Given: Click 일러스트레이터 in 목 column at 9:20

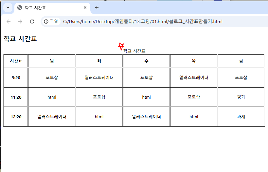Looking at the screenshot, I should click(x=194, y=78).
